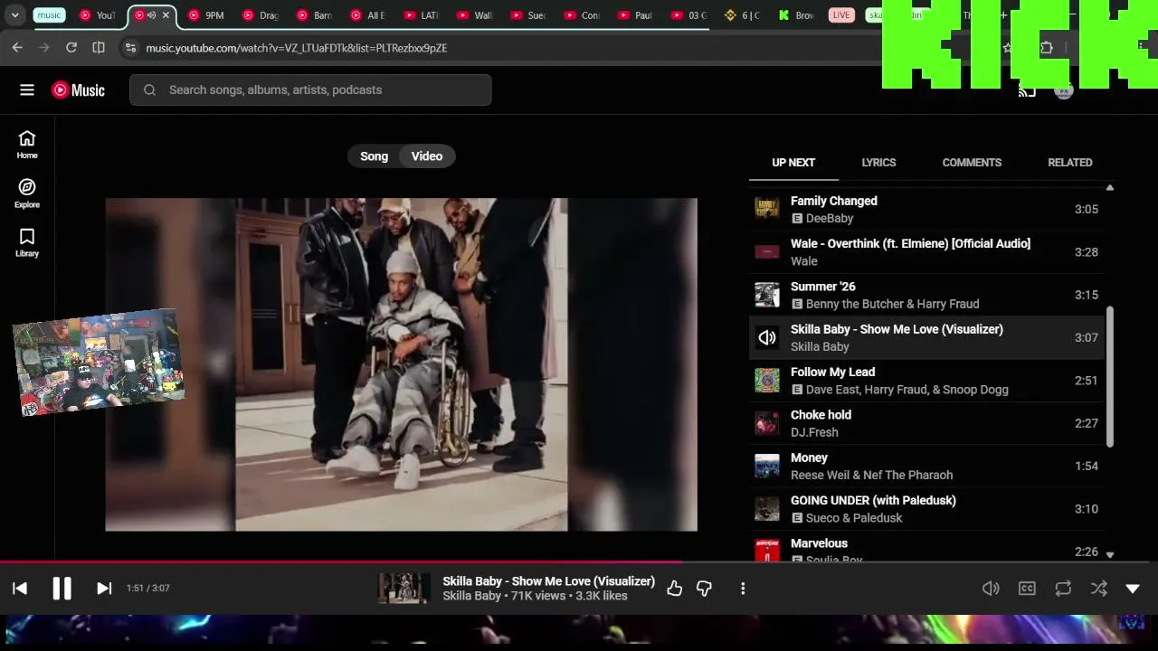
Task: Click the Show Me Love thumbnail in player bar
Action: [403, 589]
